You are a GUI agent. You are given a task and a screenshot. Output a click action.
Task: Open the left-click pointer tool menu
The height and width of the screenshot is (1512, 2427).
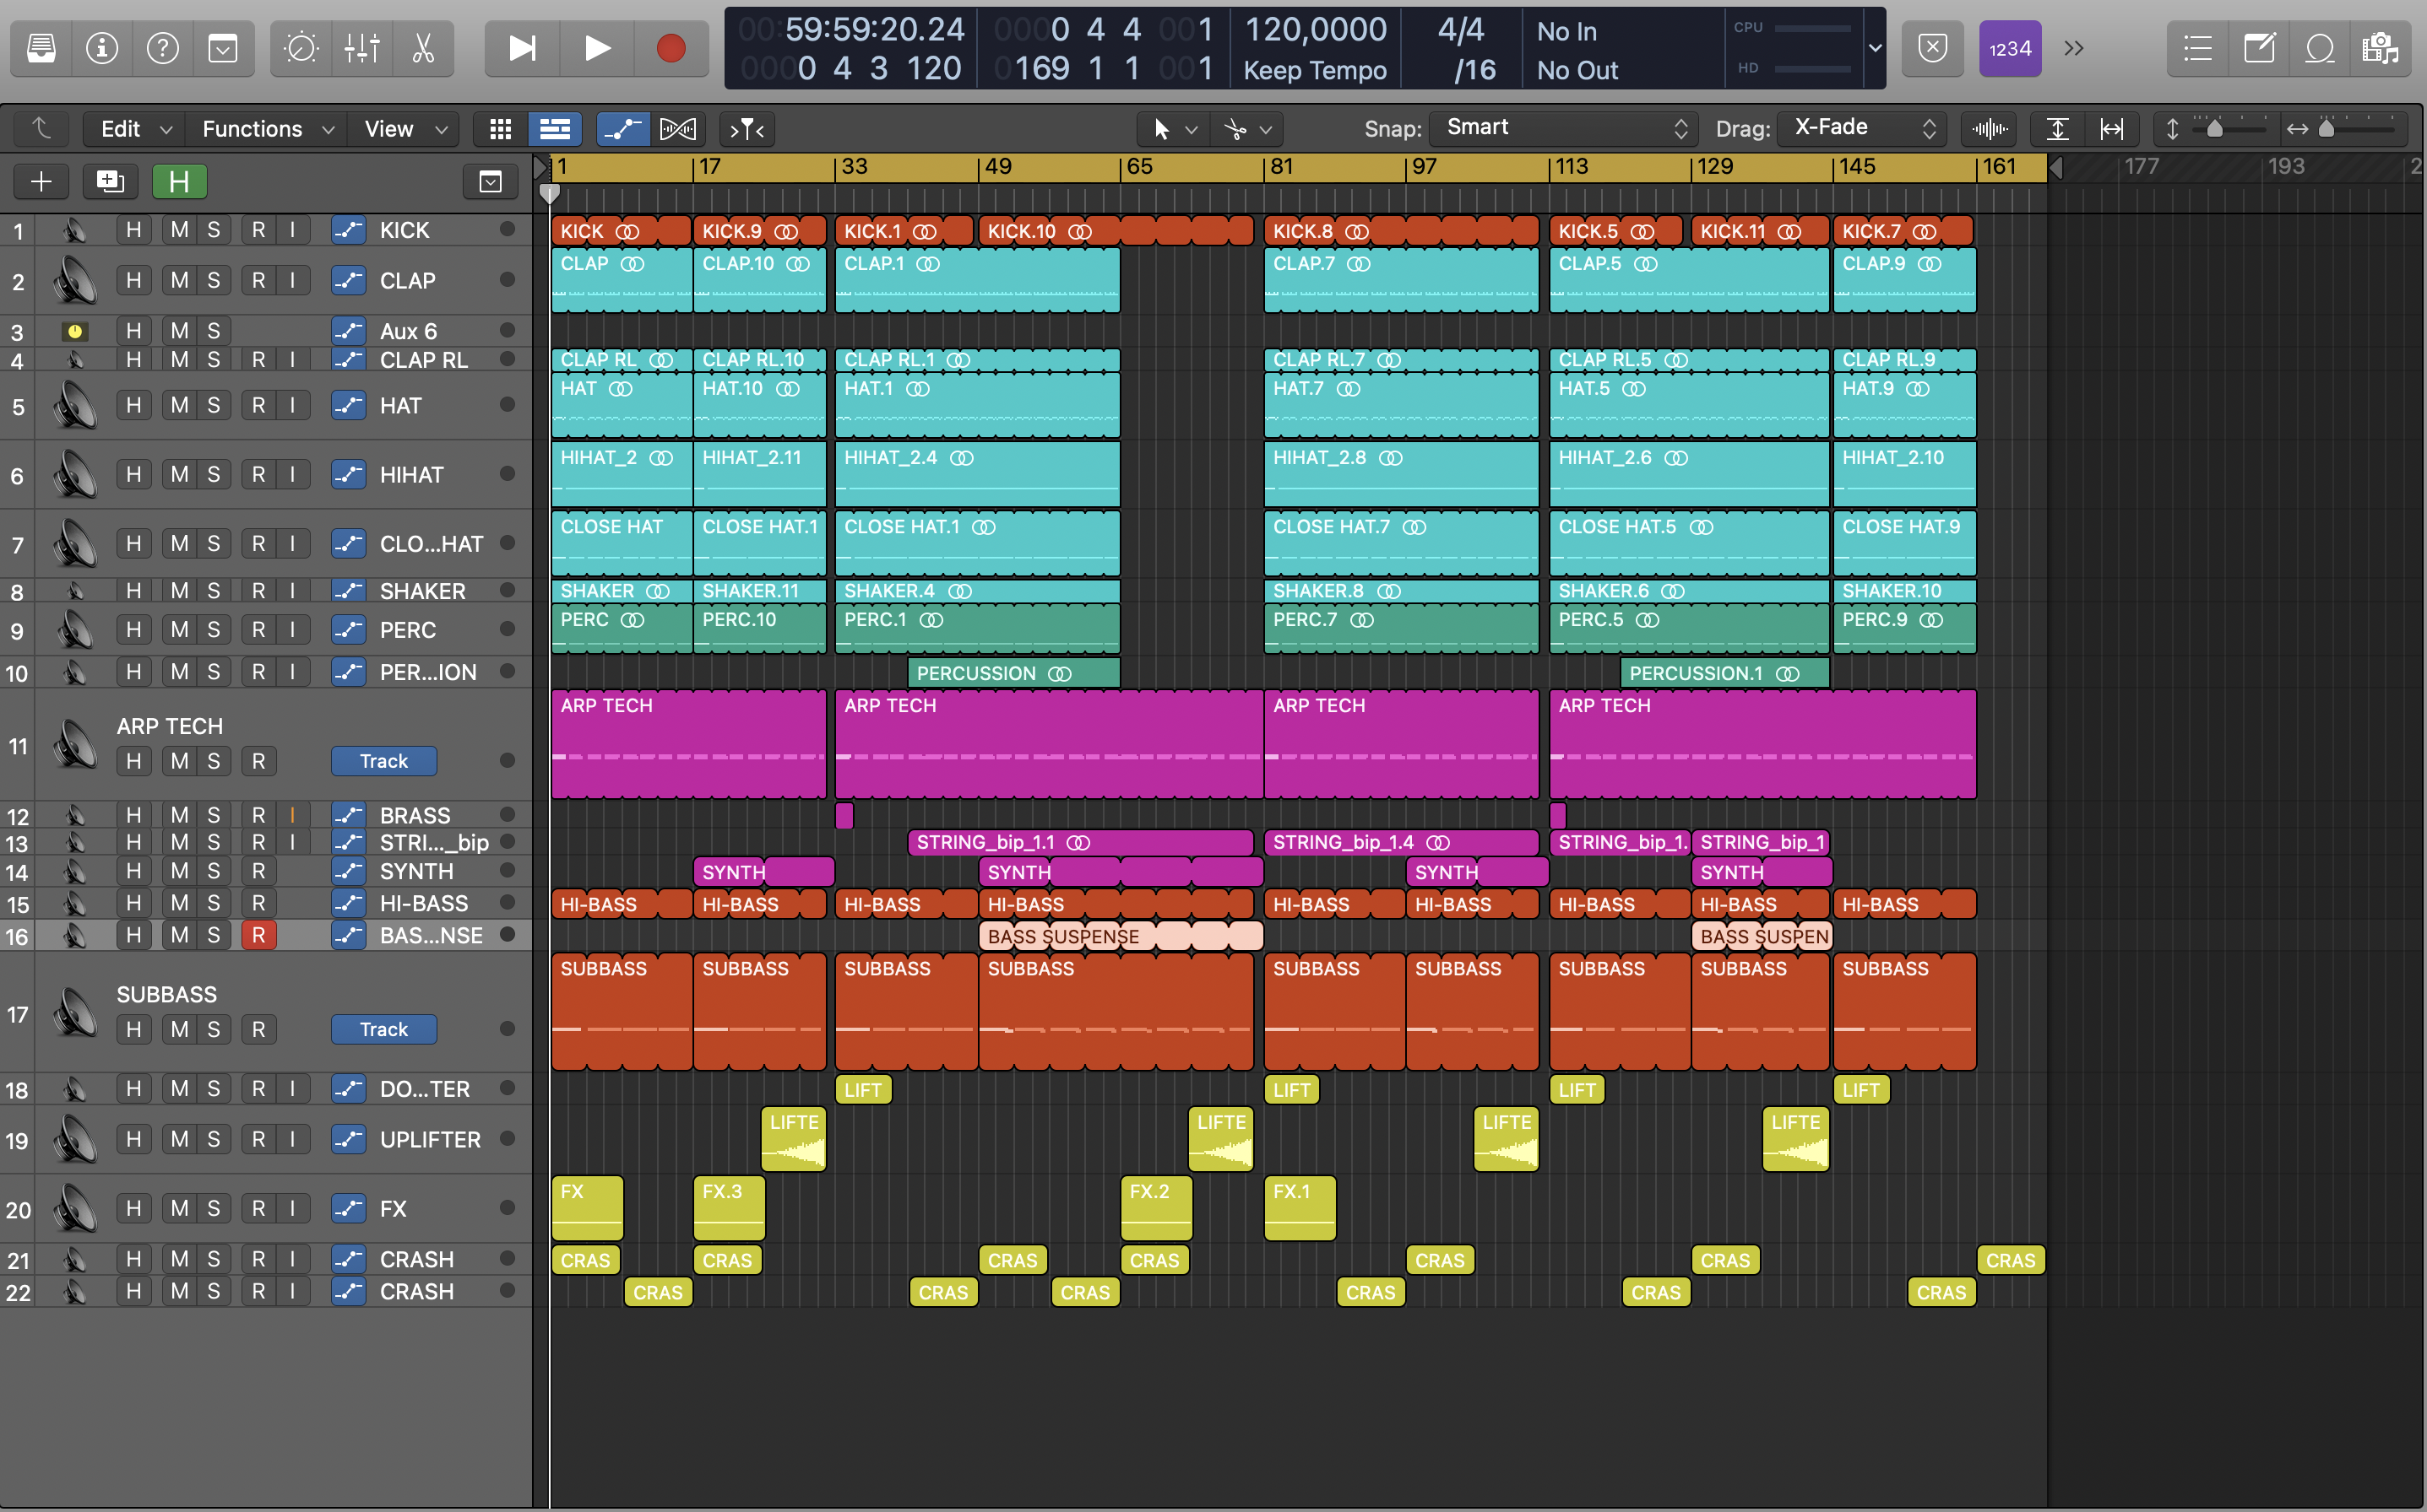tap(1174, 129)
